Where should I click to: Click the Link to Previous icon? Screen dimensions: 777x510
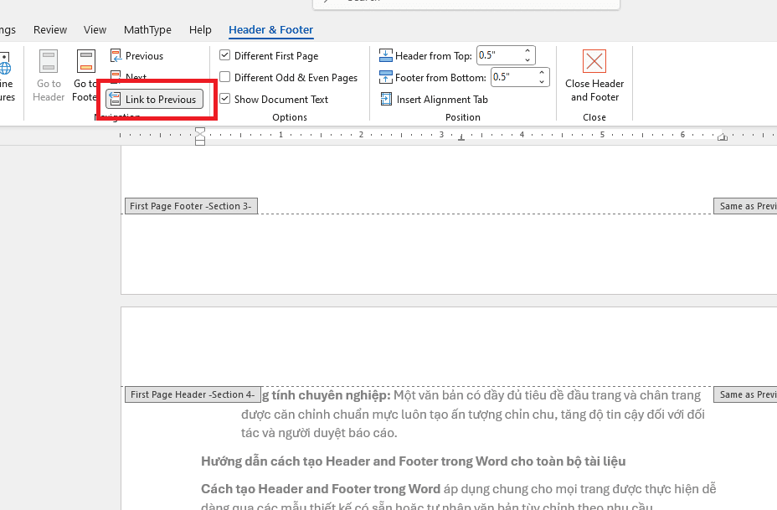click(x=115, y=99)
